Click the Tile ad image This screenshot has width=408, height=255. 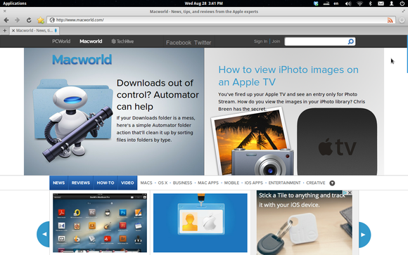click(x=305, y=223)
